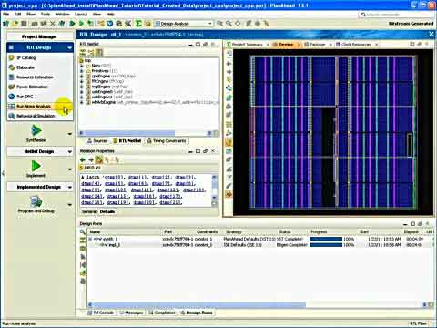Click the green Implement arrow icon
The height and width of the screenshot is (328, 437).
(36, 166)
